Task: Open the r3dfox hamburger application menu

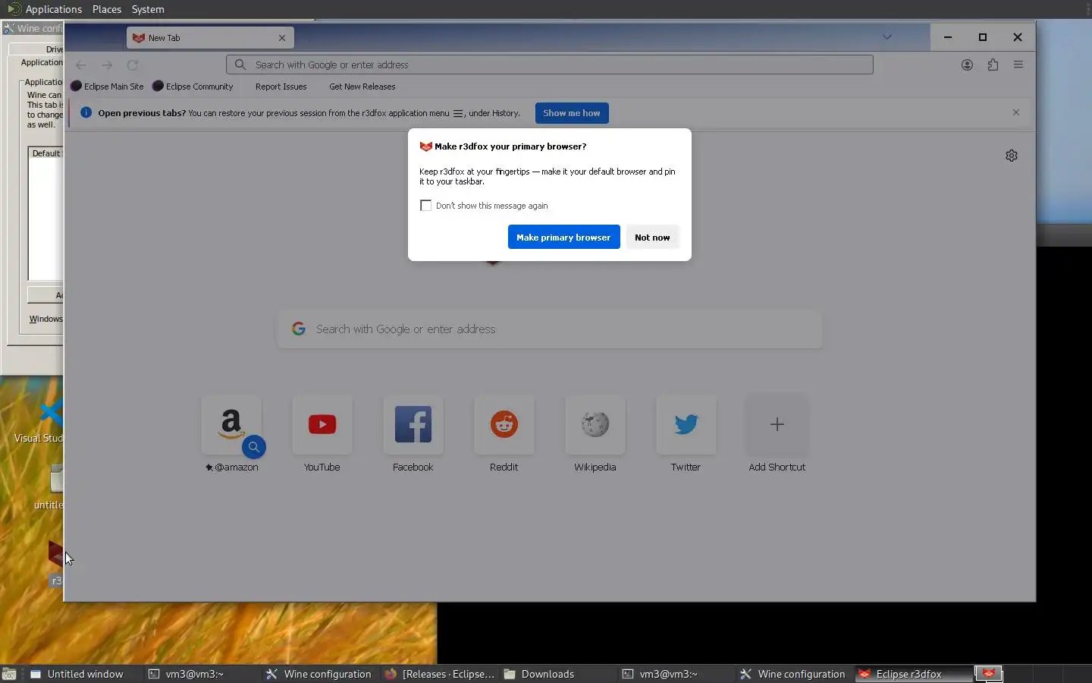Action: (1018, 65)
